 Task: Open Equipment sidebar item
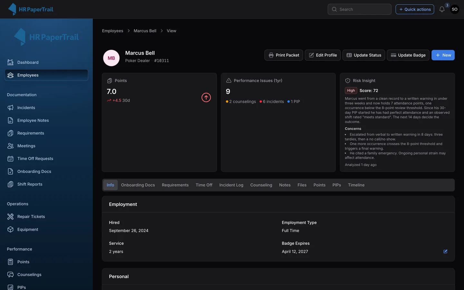tap(46, 229)
